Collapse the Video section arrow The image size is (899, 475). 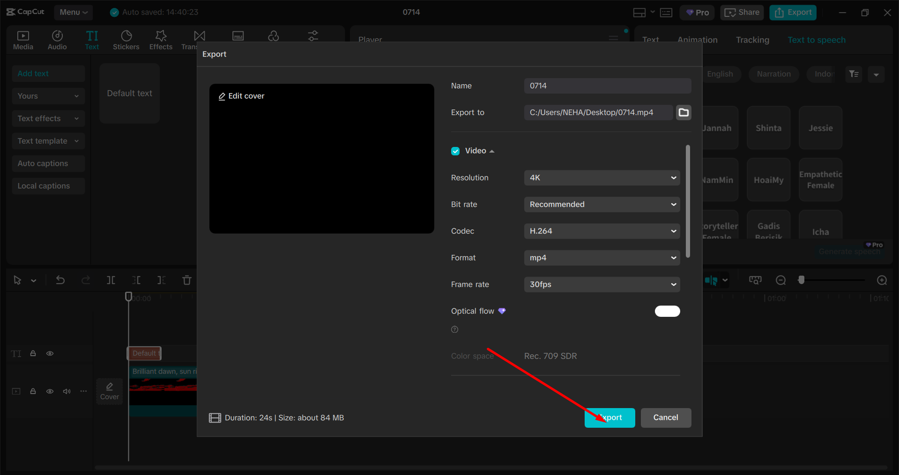point(492,151)
